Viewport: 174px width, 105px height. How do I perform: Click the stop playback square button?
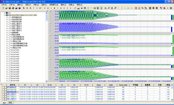pos(54,8)
